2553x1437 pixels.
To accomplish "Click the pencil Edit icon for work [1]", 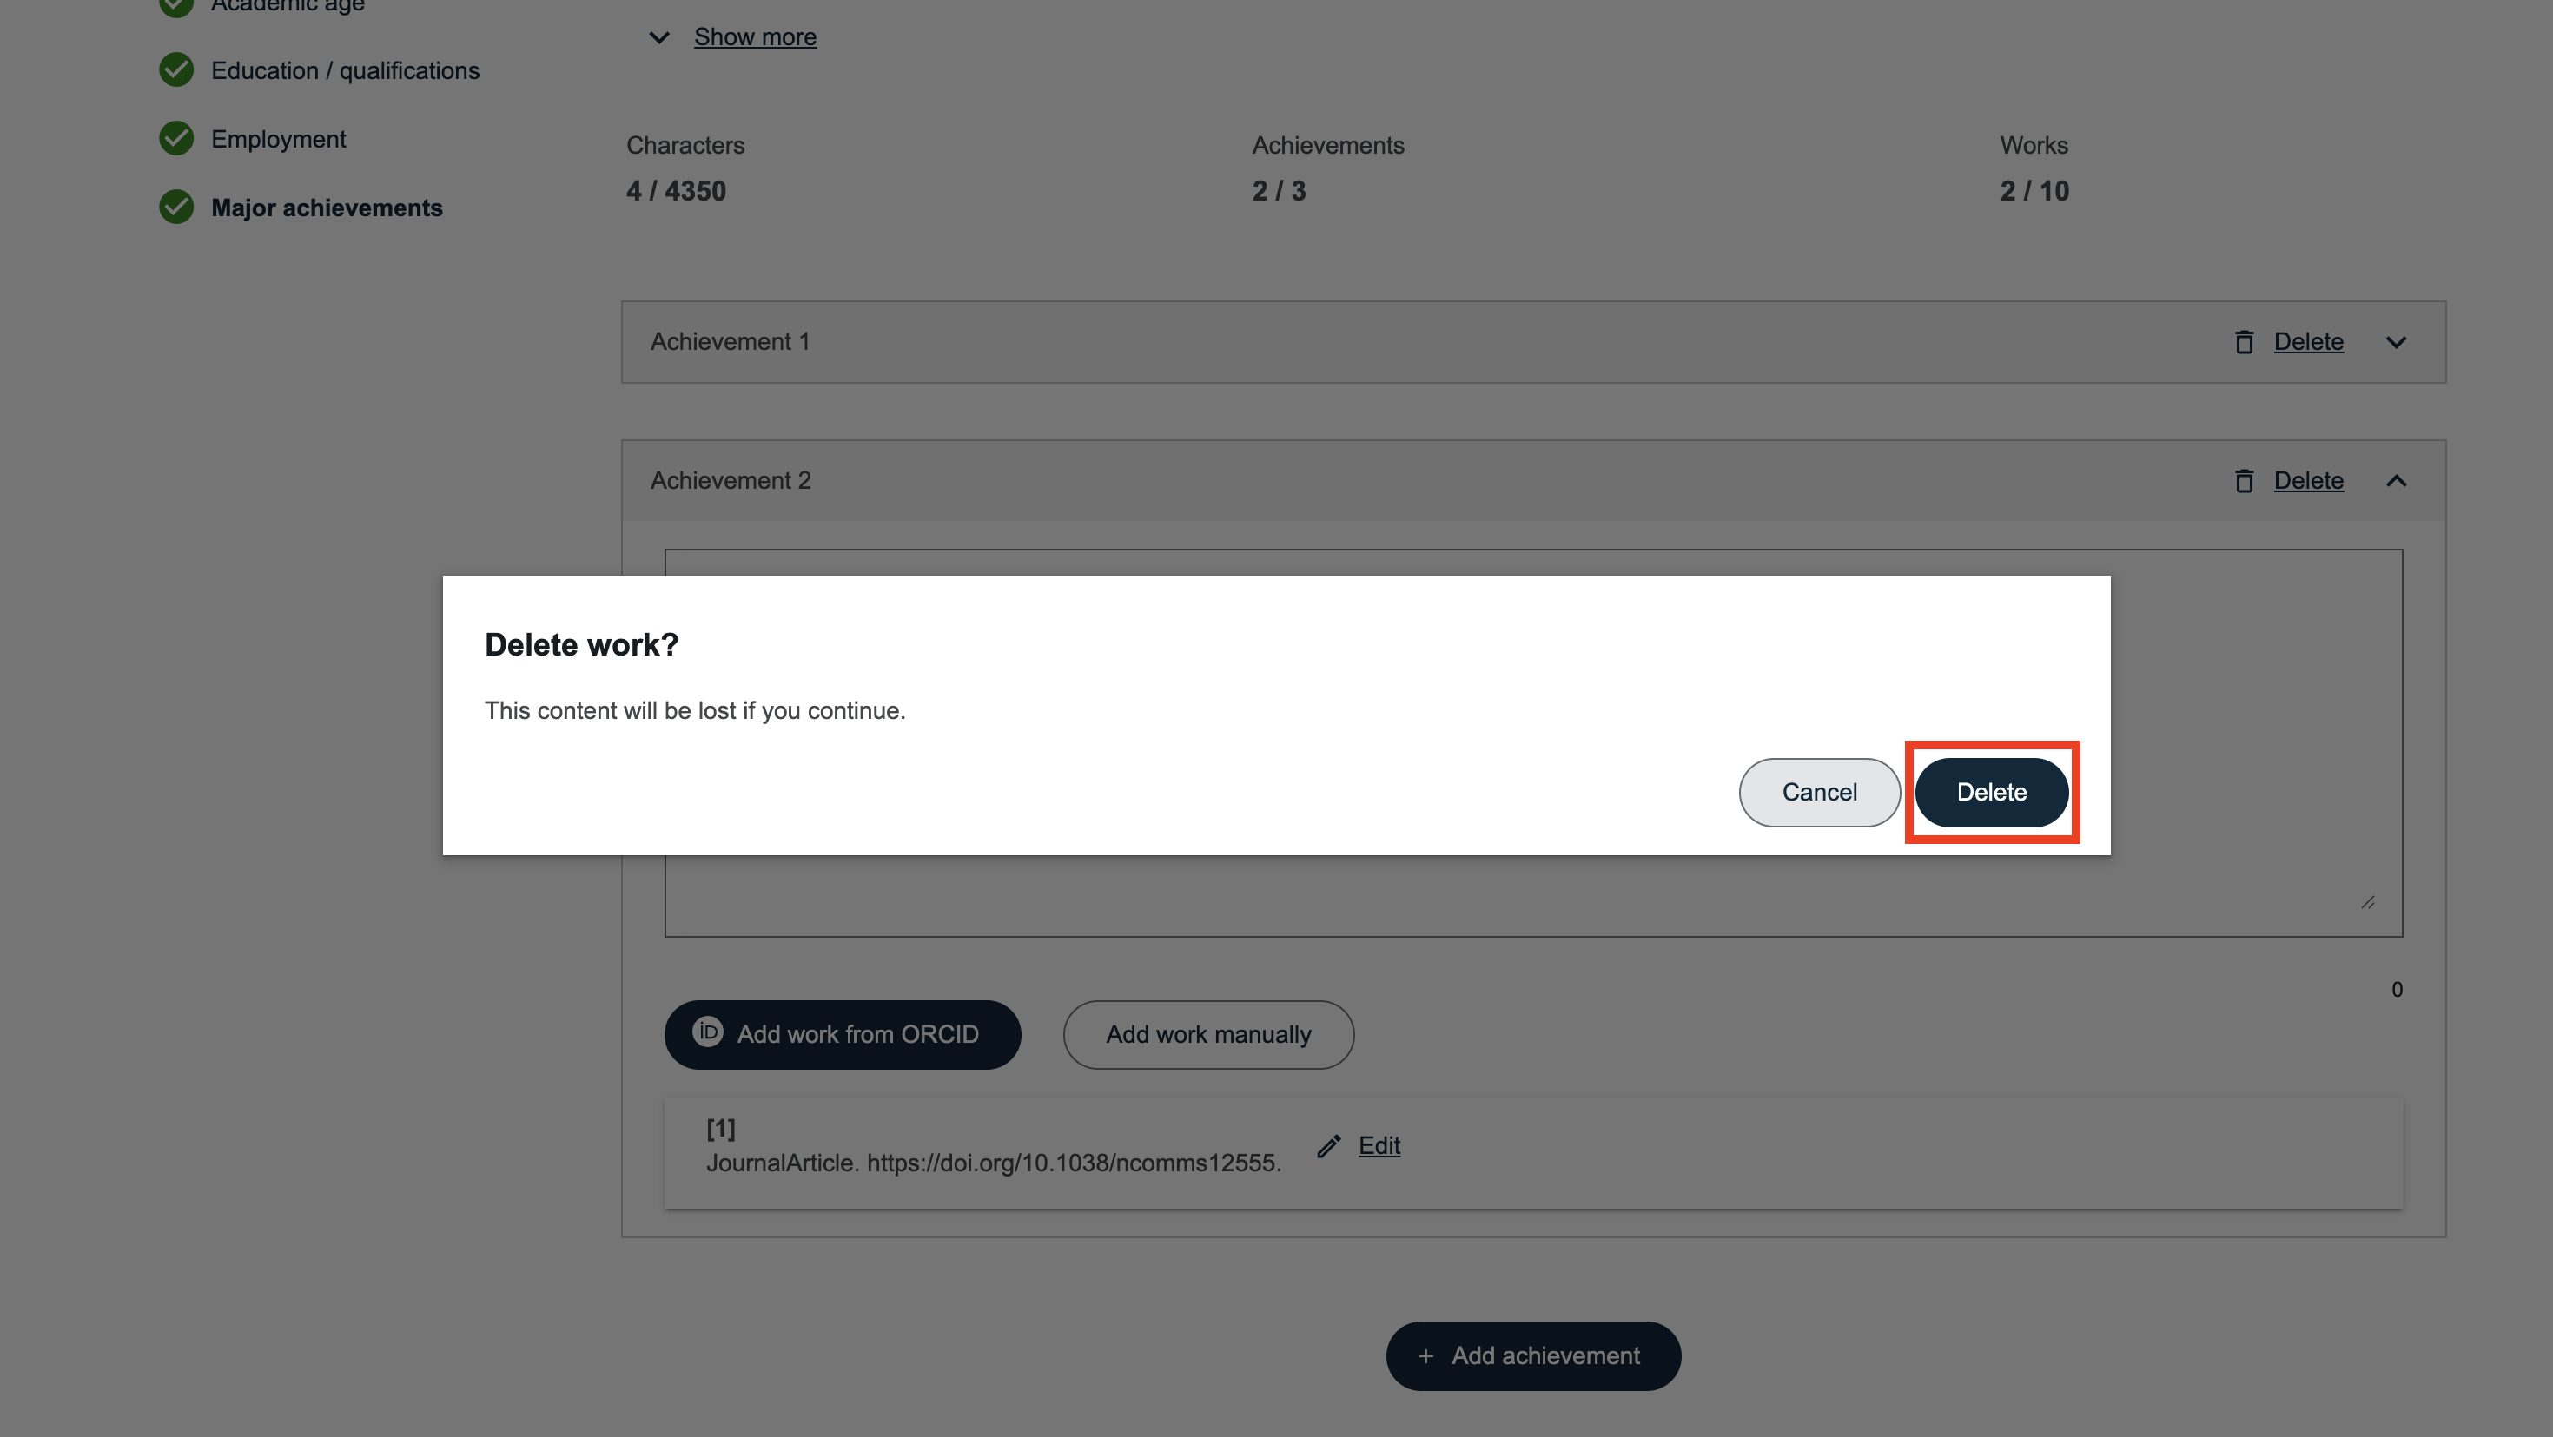I will [1329, 1146].
